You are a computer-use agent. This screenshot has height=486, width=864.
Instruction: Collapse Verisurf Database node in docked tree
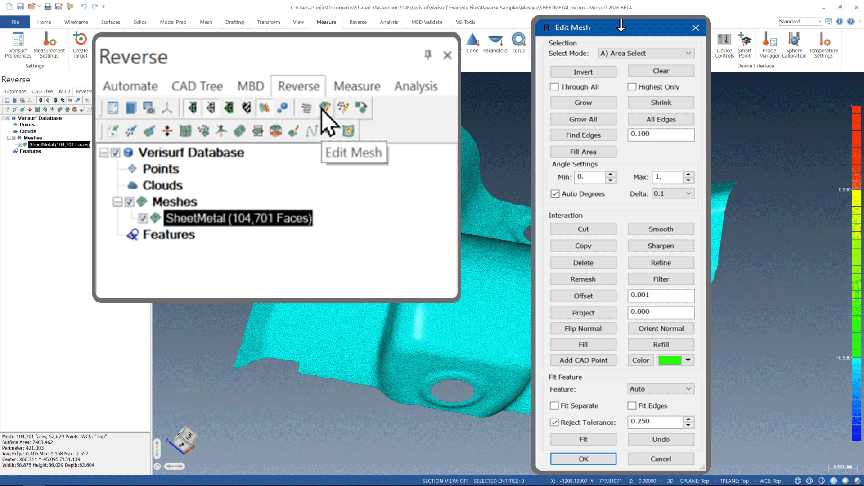pyautogui.click(x=4, y=118)
